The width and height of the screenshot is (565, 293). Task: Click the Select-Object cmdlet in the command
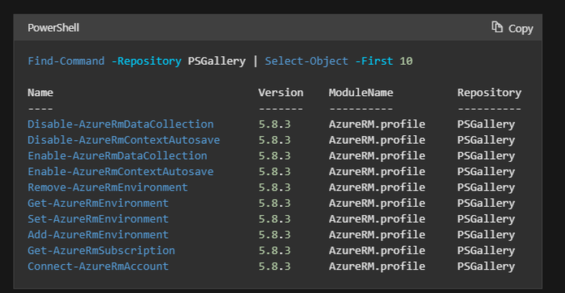click(307, 61)
